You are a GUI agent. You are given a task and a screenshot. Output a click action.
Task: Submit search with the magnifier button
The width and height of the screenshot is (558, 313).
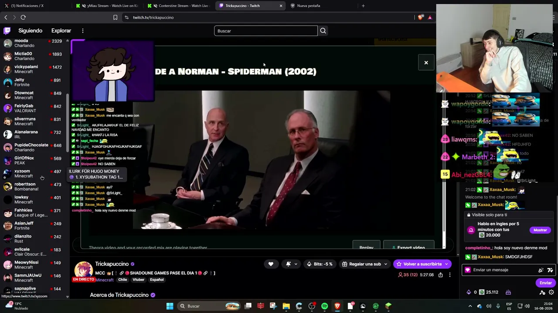coord(323,31)
